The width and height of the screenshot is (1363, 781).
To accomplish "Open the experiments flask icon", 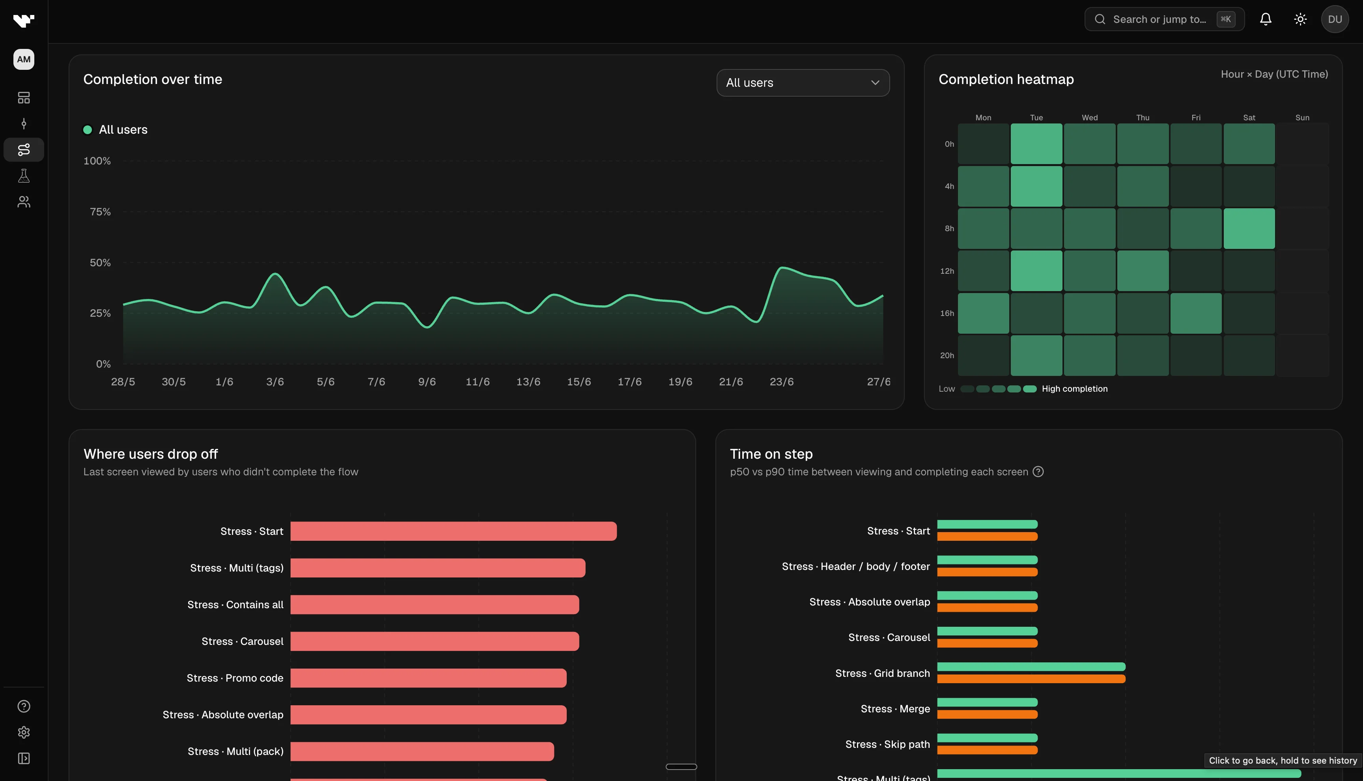I will tap(24, 176).
